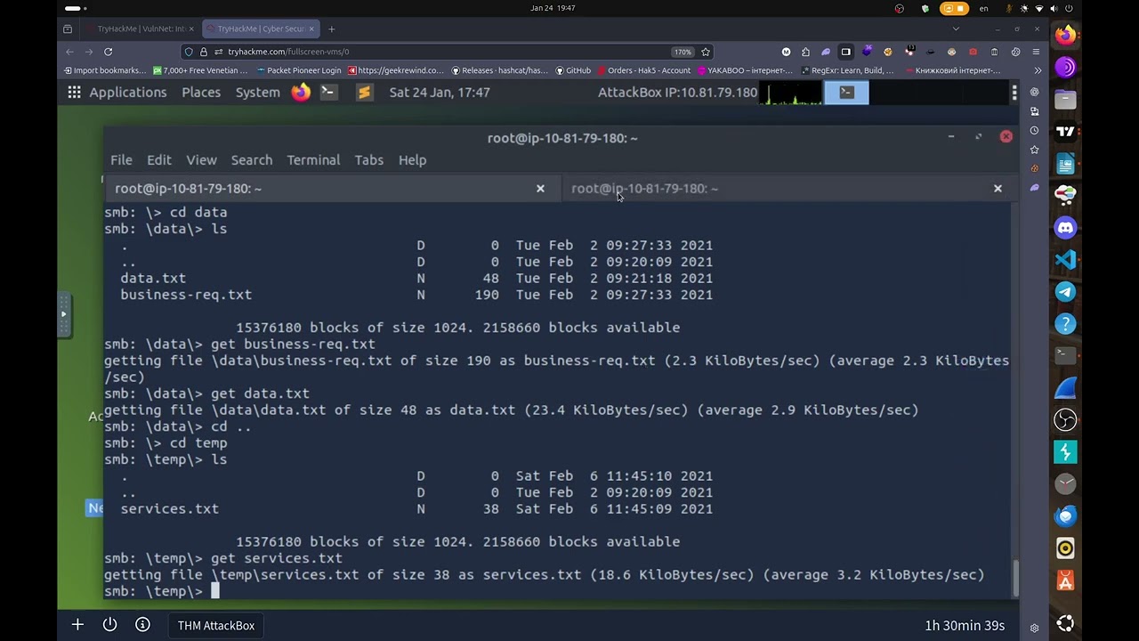The image size is (1139, 641).
Task: Open Import bookmarks bookmark
Action: (x=103, y=70)
